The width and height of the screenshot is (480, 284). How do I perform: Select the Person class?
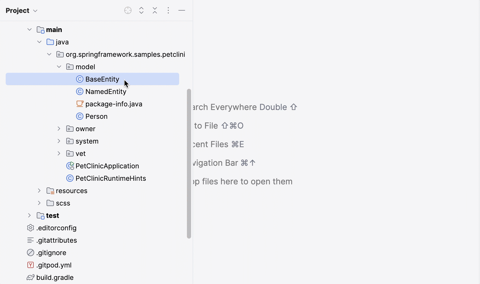click(x=96, y=116)
